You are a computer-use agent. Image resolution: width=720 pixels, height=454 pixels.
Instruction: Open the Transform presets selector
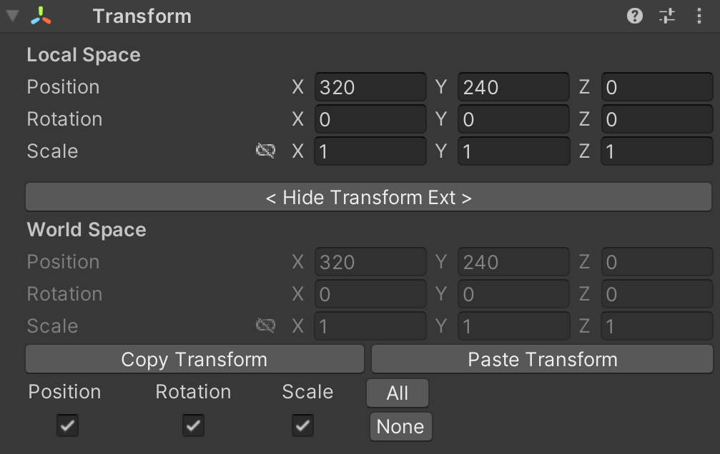[667, 16]
